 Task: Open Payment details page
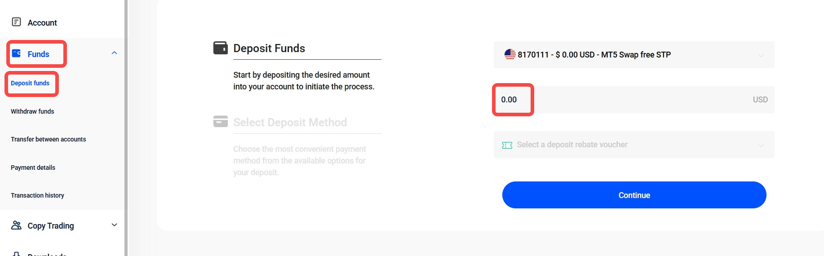point(33,168)
